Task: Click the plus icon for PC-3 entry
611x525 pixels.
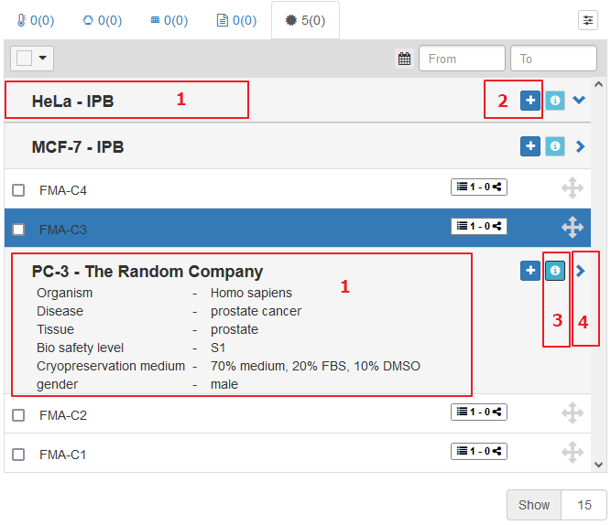Action: tap(530, 271)
